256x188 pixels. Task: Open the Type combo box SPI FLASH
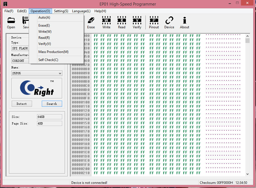pos(20,48)
